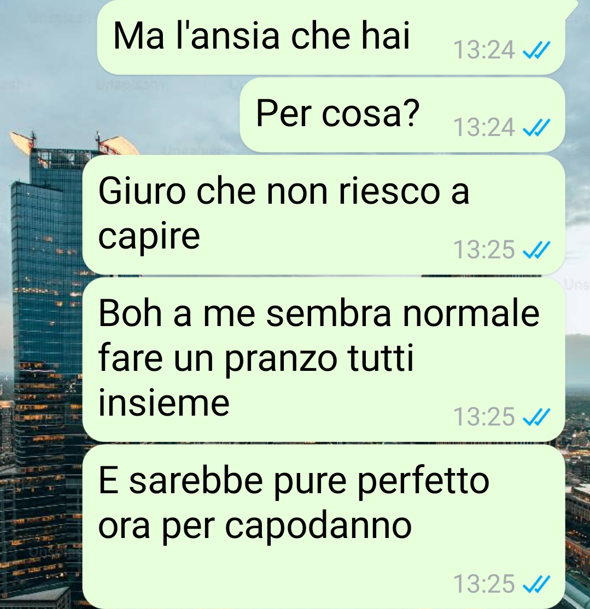Tap the 13:24 timestamp on "Ma l'ansia che hai"
This screenshot has width=590, height=609.
pyautogui.click(x=484, y=50)
